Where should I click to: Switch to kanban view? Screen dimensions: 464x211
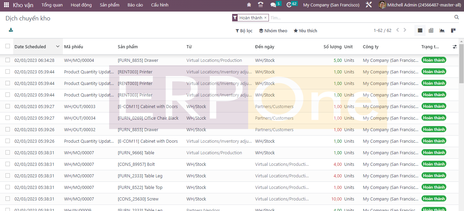[453, 31]
